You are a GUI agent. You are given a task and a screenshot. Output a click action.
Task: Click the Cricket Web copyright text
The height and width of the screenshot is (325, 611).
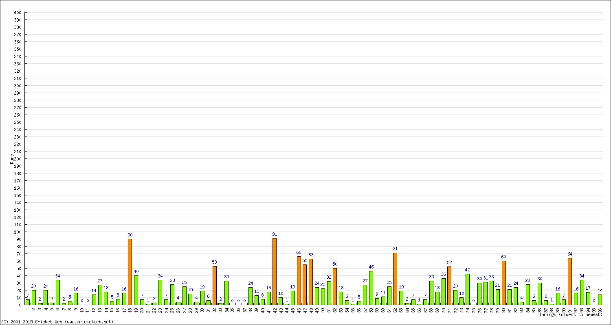pyautogui.click(x=57, y=322)
